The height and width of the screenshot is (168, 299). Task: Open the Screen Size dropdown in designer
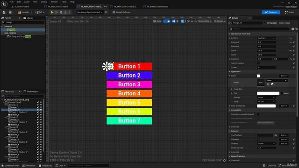tap(205, 21)
